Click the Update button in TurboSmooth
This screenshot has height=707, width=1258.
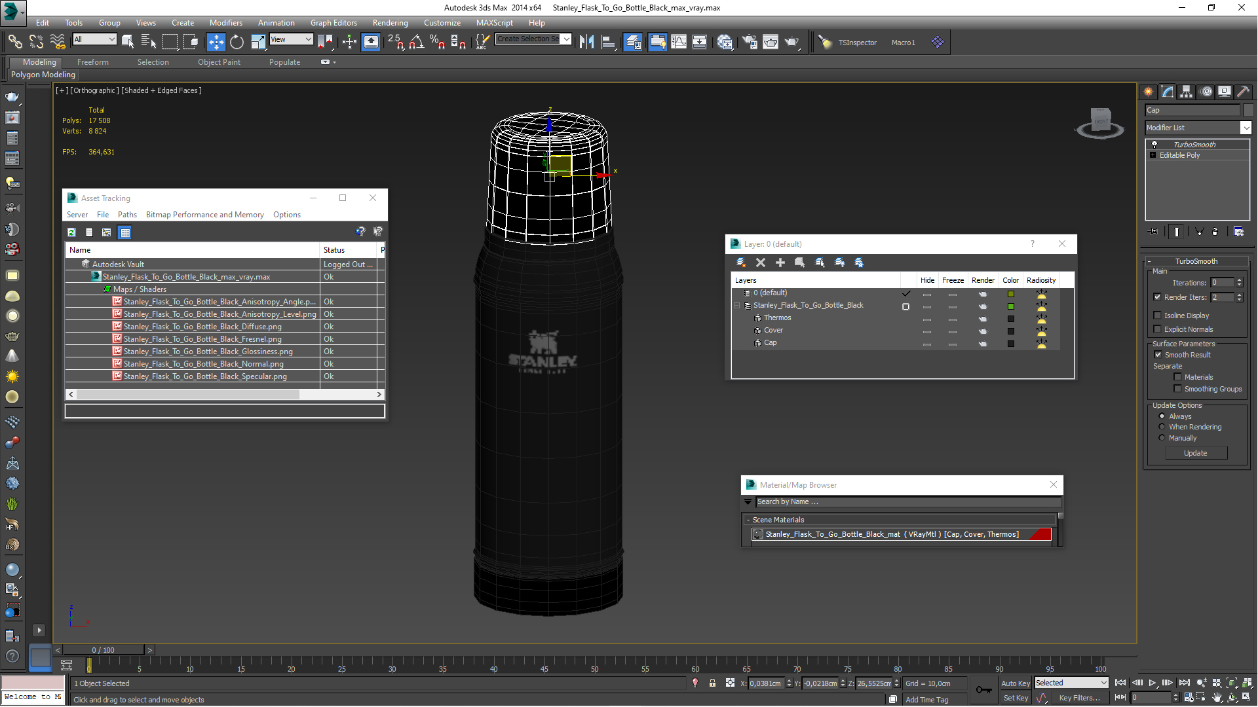1195,453
